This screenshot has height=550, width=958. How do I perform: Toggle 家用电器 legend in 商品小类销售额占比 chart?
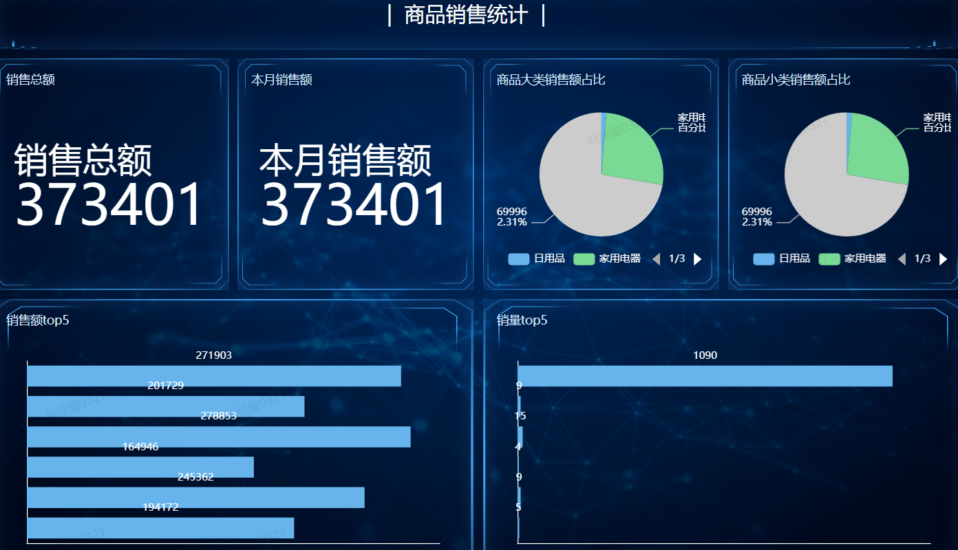click(x=852, y=259)
